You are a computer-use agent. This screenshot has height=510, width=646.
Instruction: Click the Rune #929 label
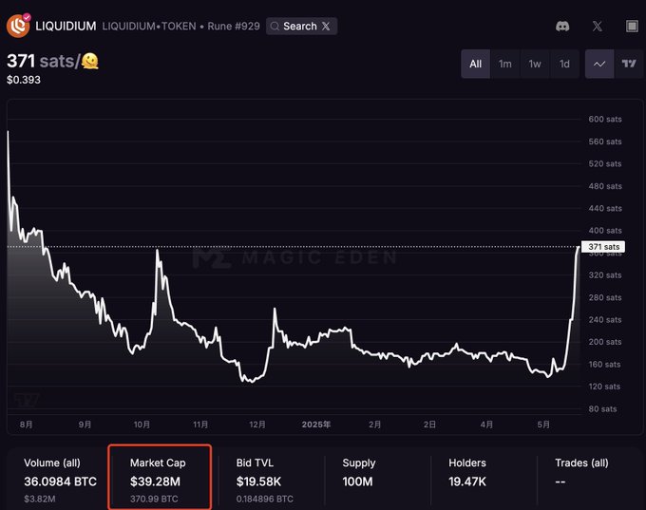coord(233,27)
